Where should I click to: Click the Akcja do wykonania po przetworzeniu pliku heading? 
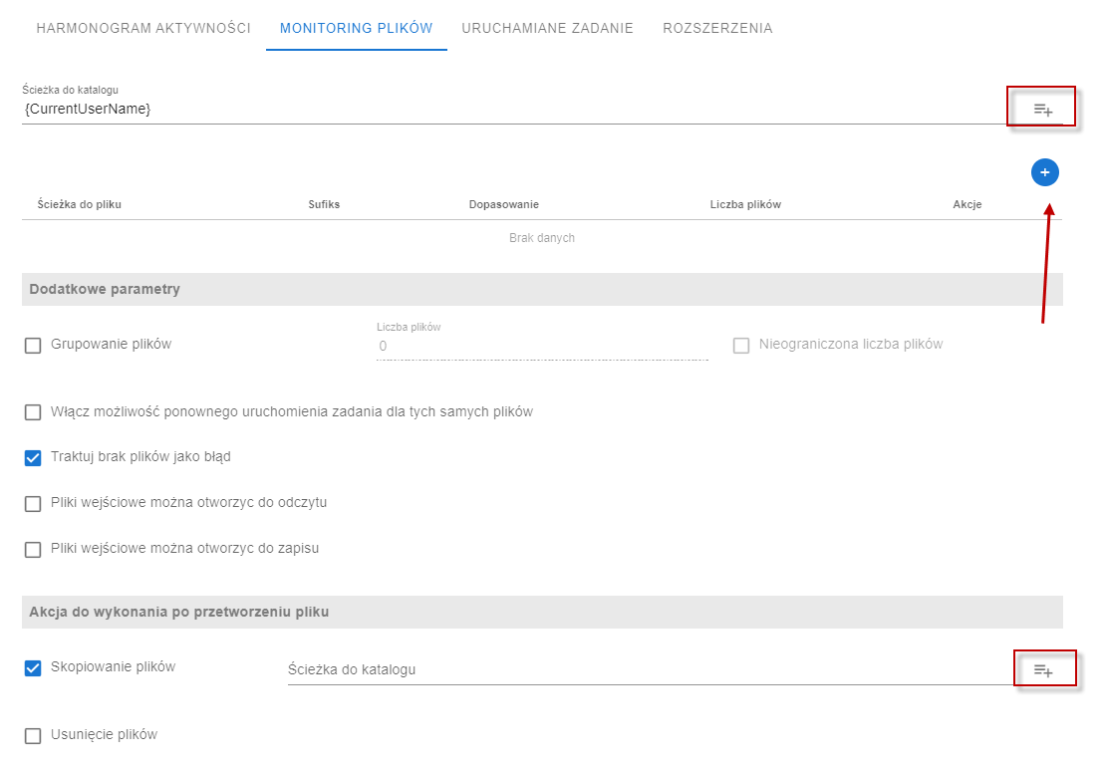tap(179, 613)
